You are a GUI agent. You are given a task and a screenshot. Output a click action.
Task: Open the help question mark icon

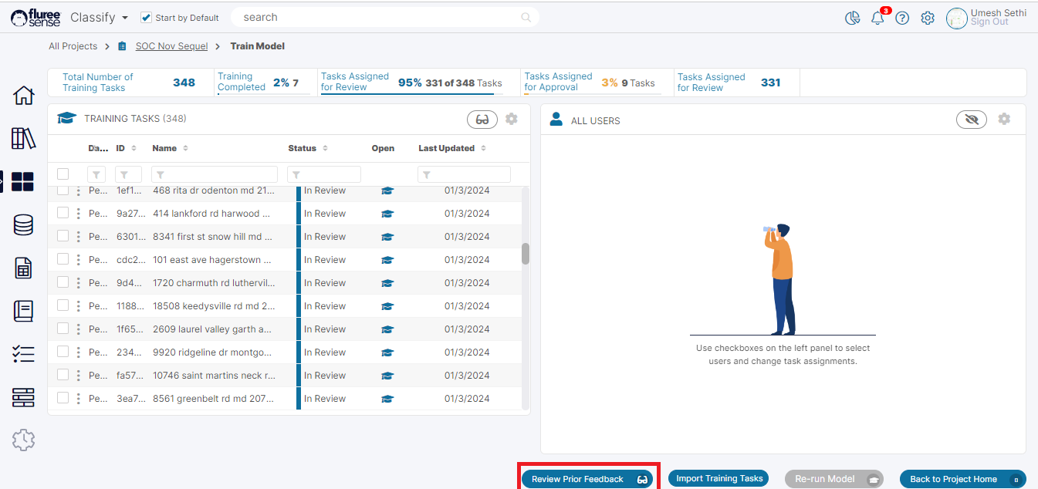point(902,18)
